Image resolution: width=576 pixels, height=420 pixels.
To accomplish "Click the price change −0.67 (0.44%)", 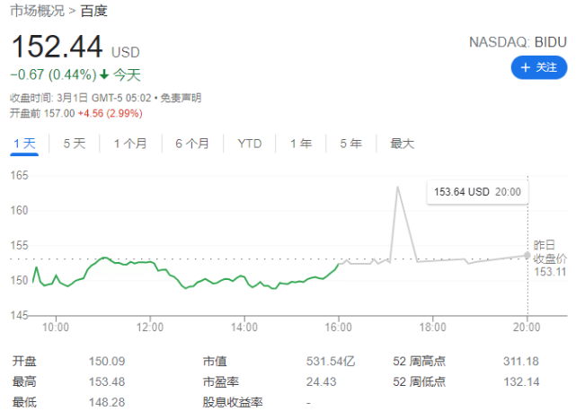I will [53, 74].
